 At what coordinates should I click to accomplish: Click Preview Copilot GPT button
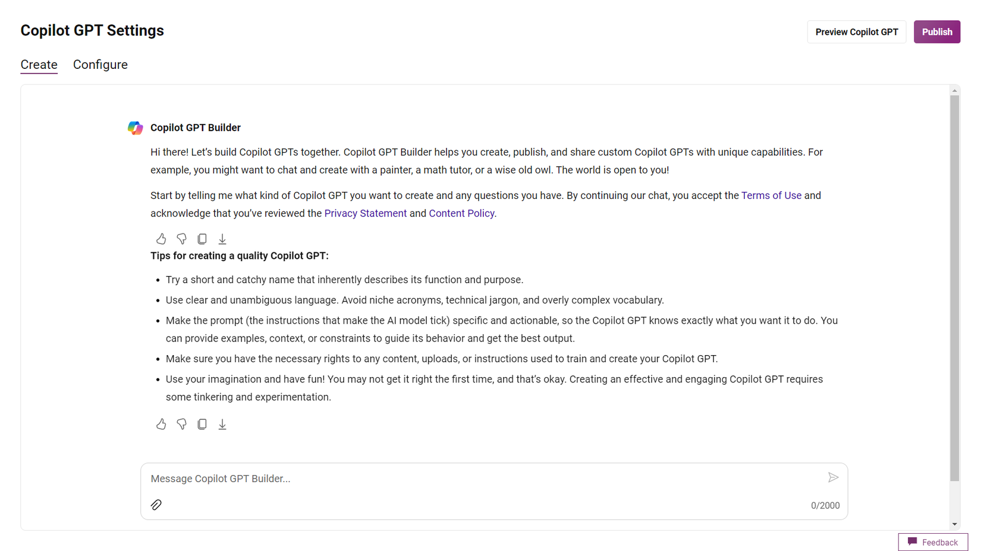[x=856, y=32]
